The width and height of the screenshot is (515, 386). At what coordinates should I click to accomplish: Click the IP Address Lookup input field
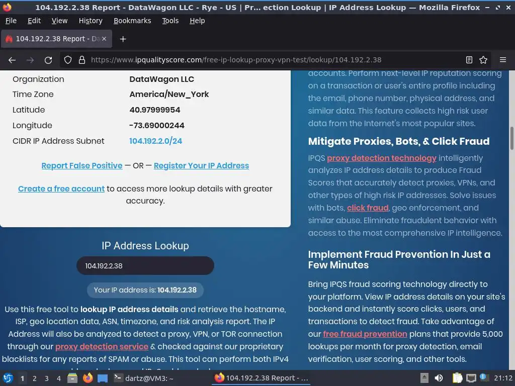click(145, 266)
